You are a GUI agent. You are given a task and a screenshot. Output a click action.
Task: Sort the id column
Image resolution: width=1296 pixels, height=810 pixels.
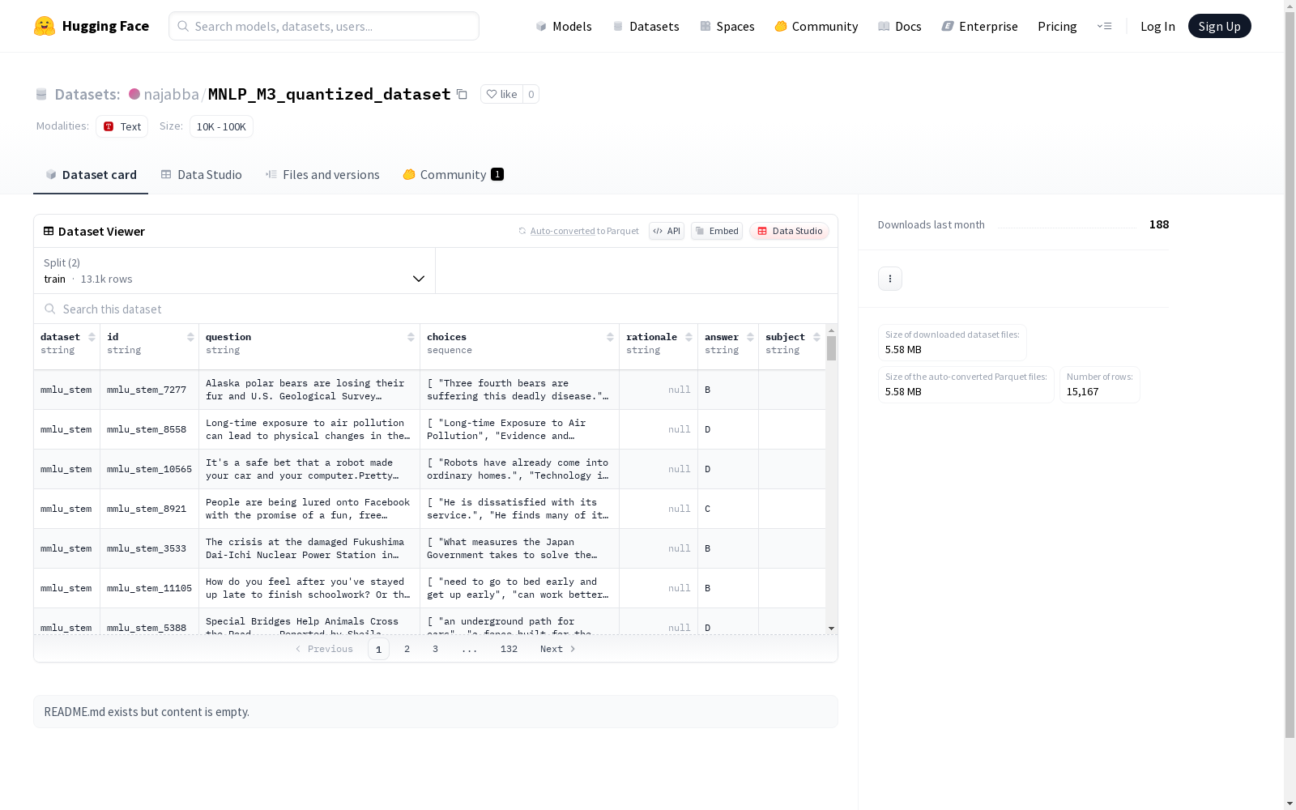pos(190,337)
